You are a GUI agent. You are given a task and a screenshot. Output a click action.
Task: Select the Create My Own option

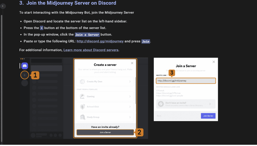click(105, 81)
